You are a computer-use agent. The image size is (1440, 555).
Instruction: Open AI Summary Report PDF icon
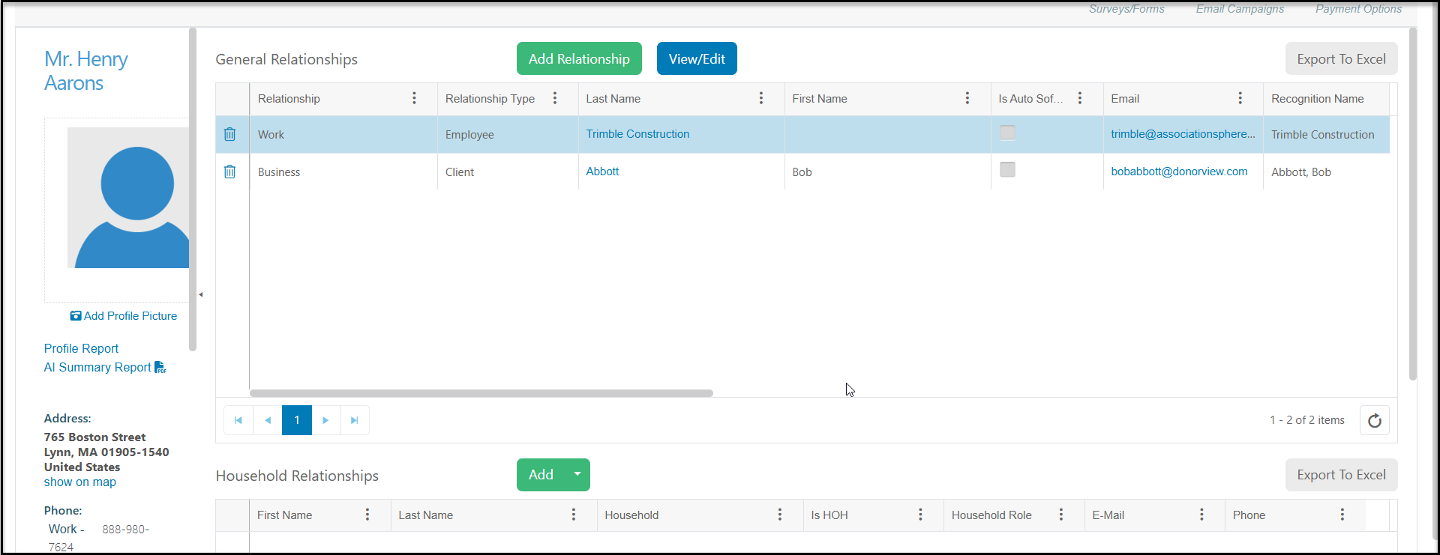pyautogui.click(x=160, y=367)
